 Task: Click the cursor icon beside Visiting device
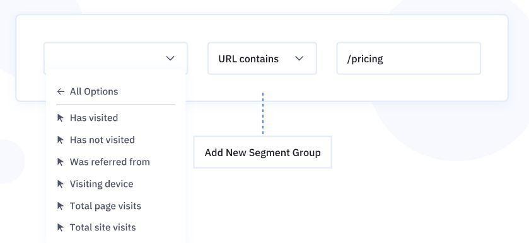point(61,184)
